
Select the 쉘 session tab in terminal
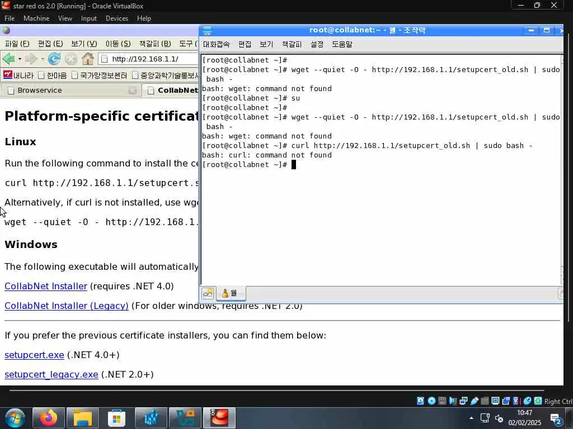(x=231, y=293)
